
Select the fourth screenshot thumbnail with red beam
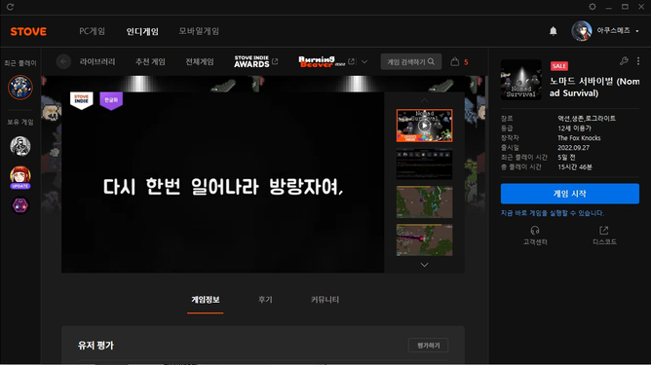(424, 240)
